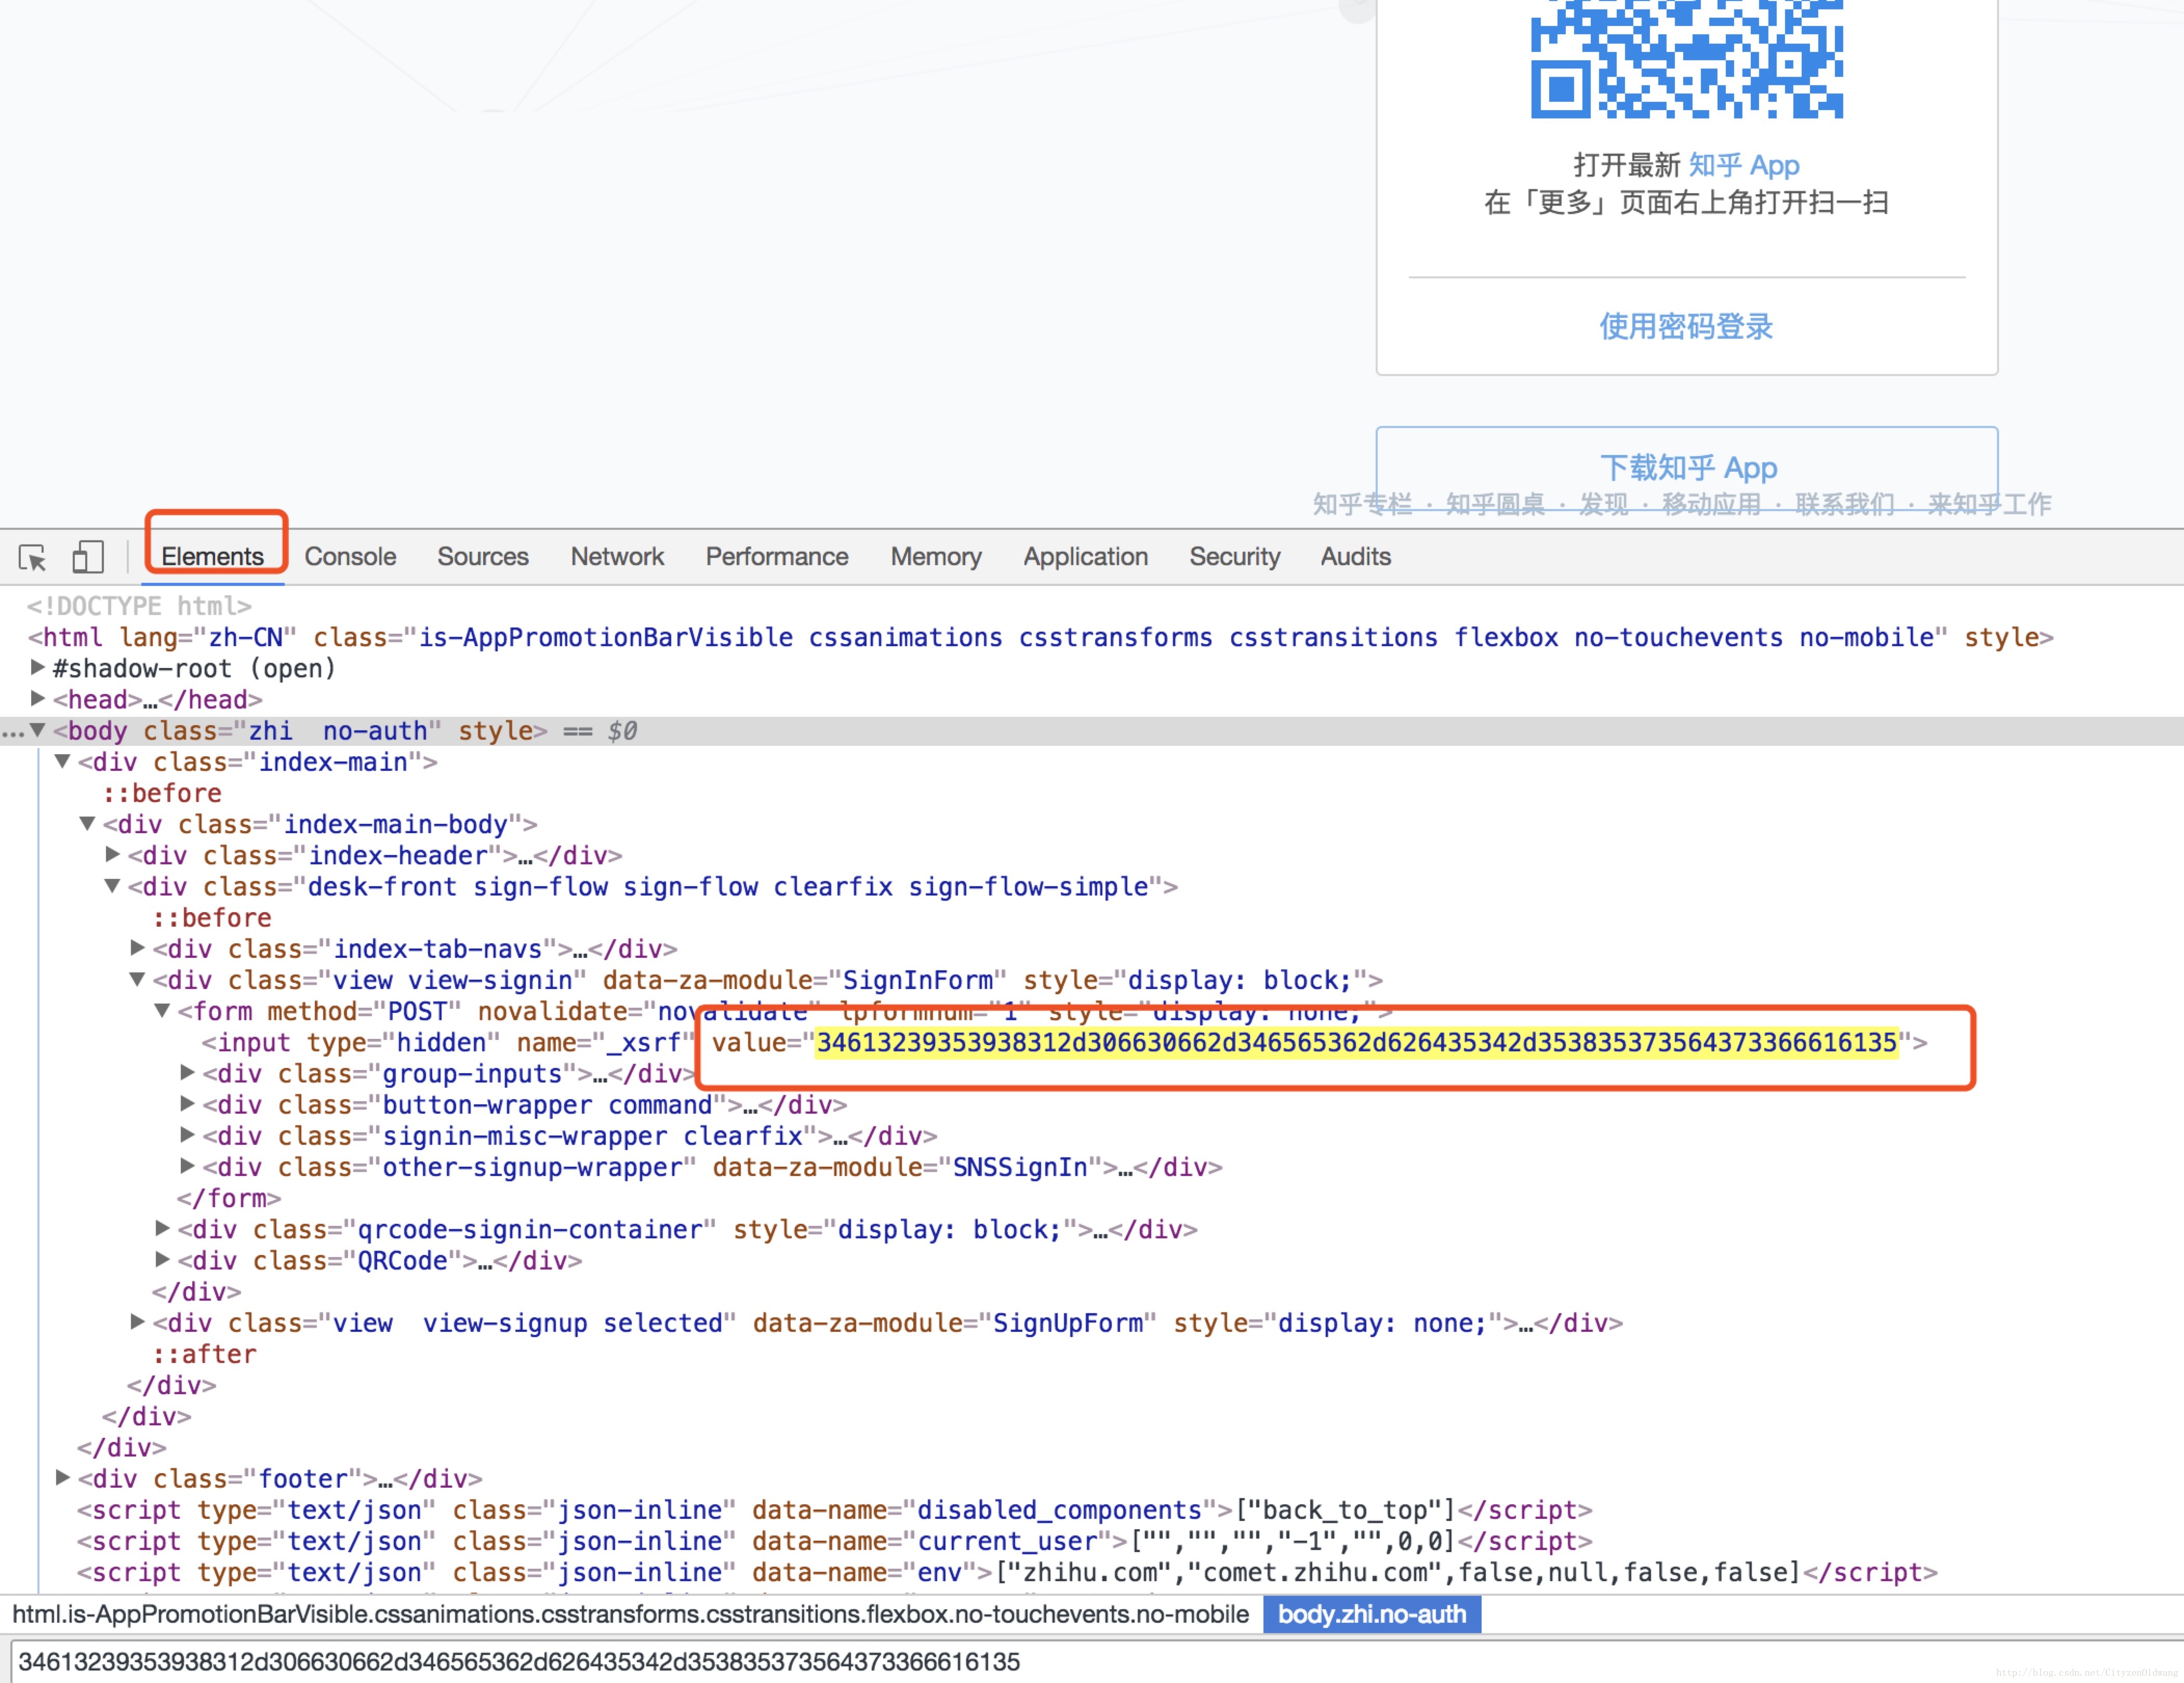Screen dimensions: 2184x1683
Task: Switch to the Console tab
Action: pos(350,557)
